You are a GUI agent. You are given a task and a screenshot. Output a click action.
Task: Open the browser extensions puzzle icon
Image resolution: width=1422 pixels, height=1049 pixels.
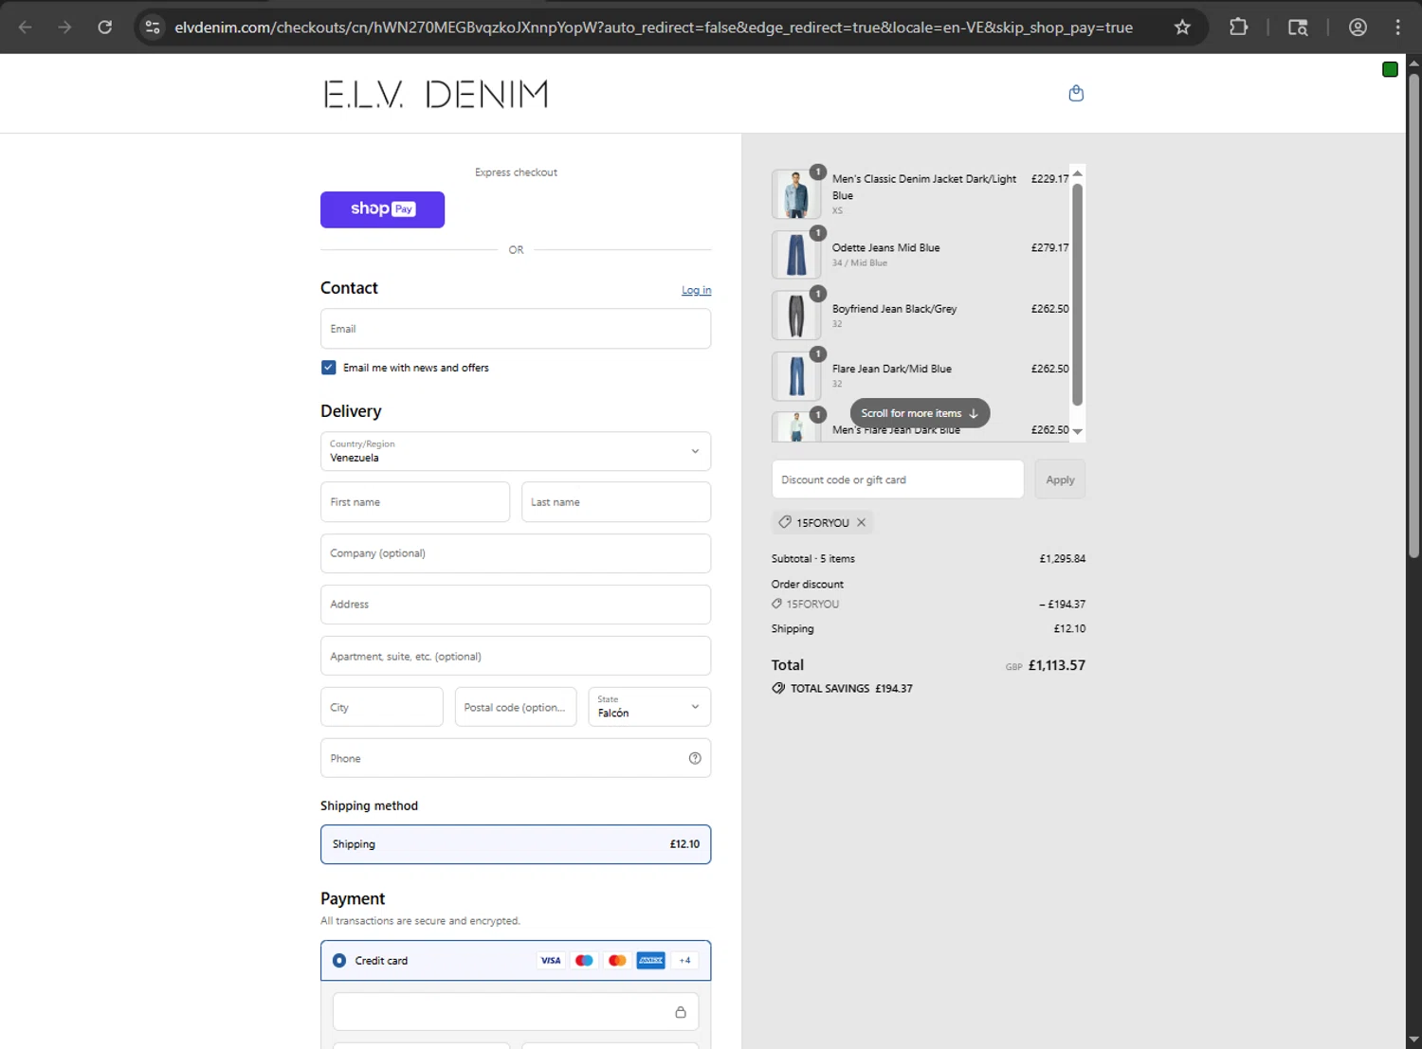click(1238, 27)
